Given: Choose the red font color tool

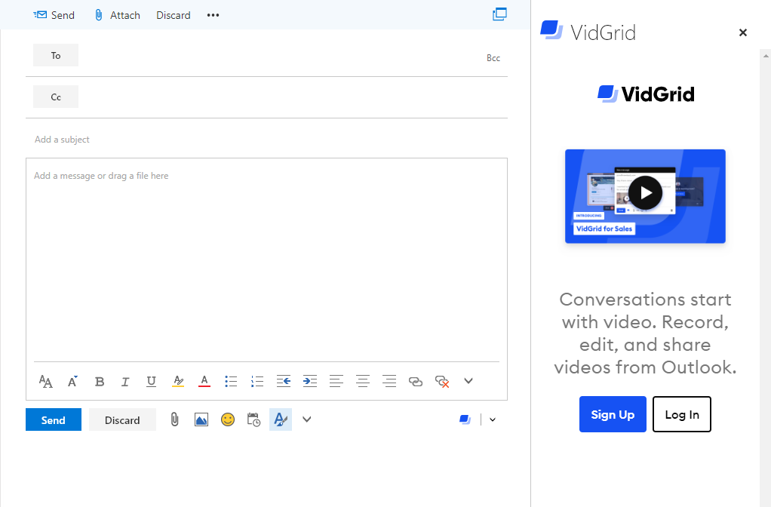Looking at the screenshot, I should (204, 381).
